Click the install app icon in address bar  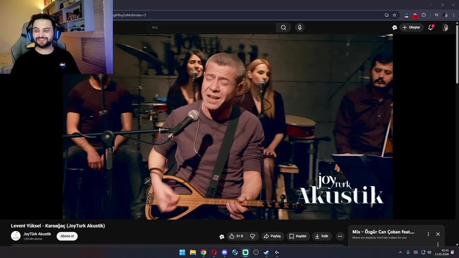[x=387, y=15]
